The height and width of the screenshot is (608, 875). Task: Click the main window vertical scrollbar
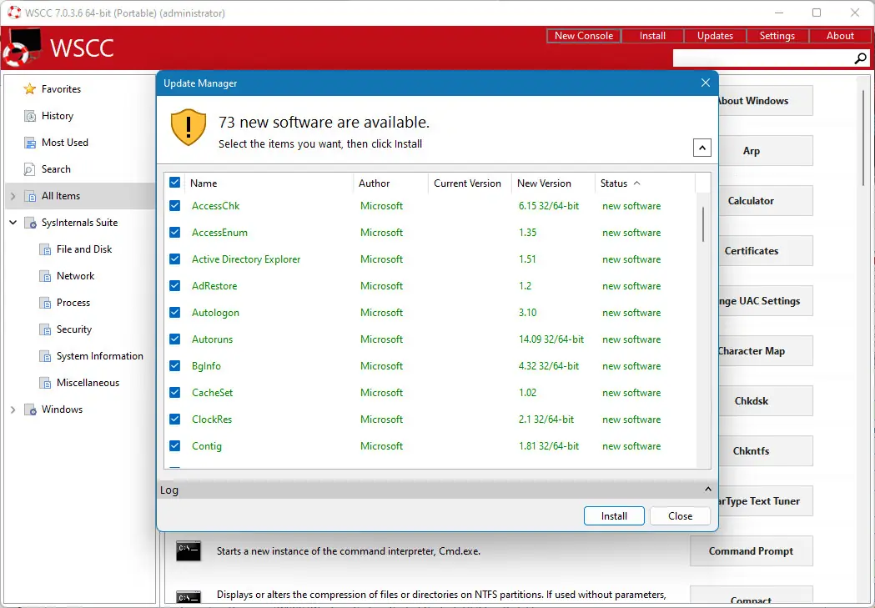click(864, 138)
